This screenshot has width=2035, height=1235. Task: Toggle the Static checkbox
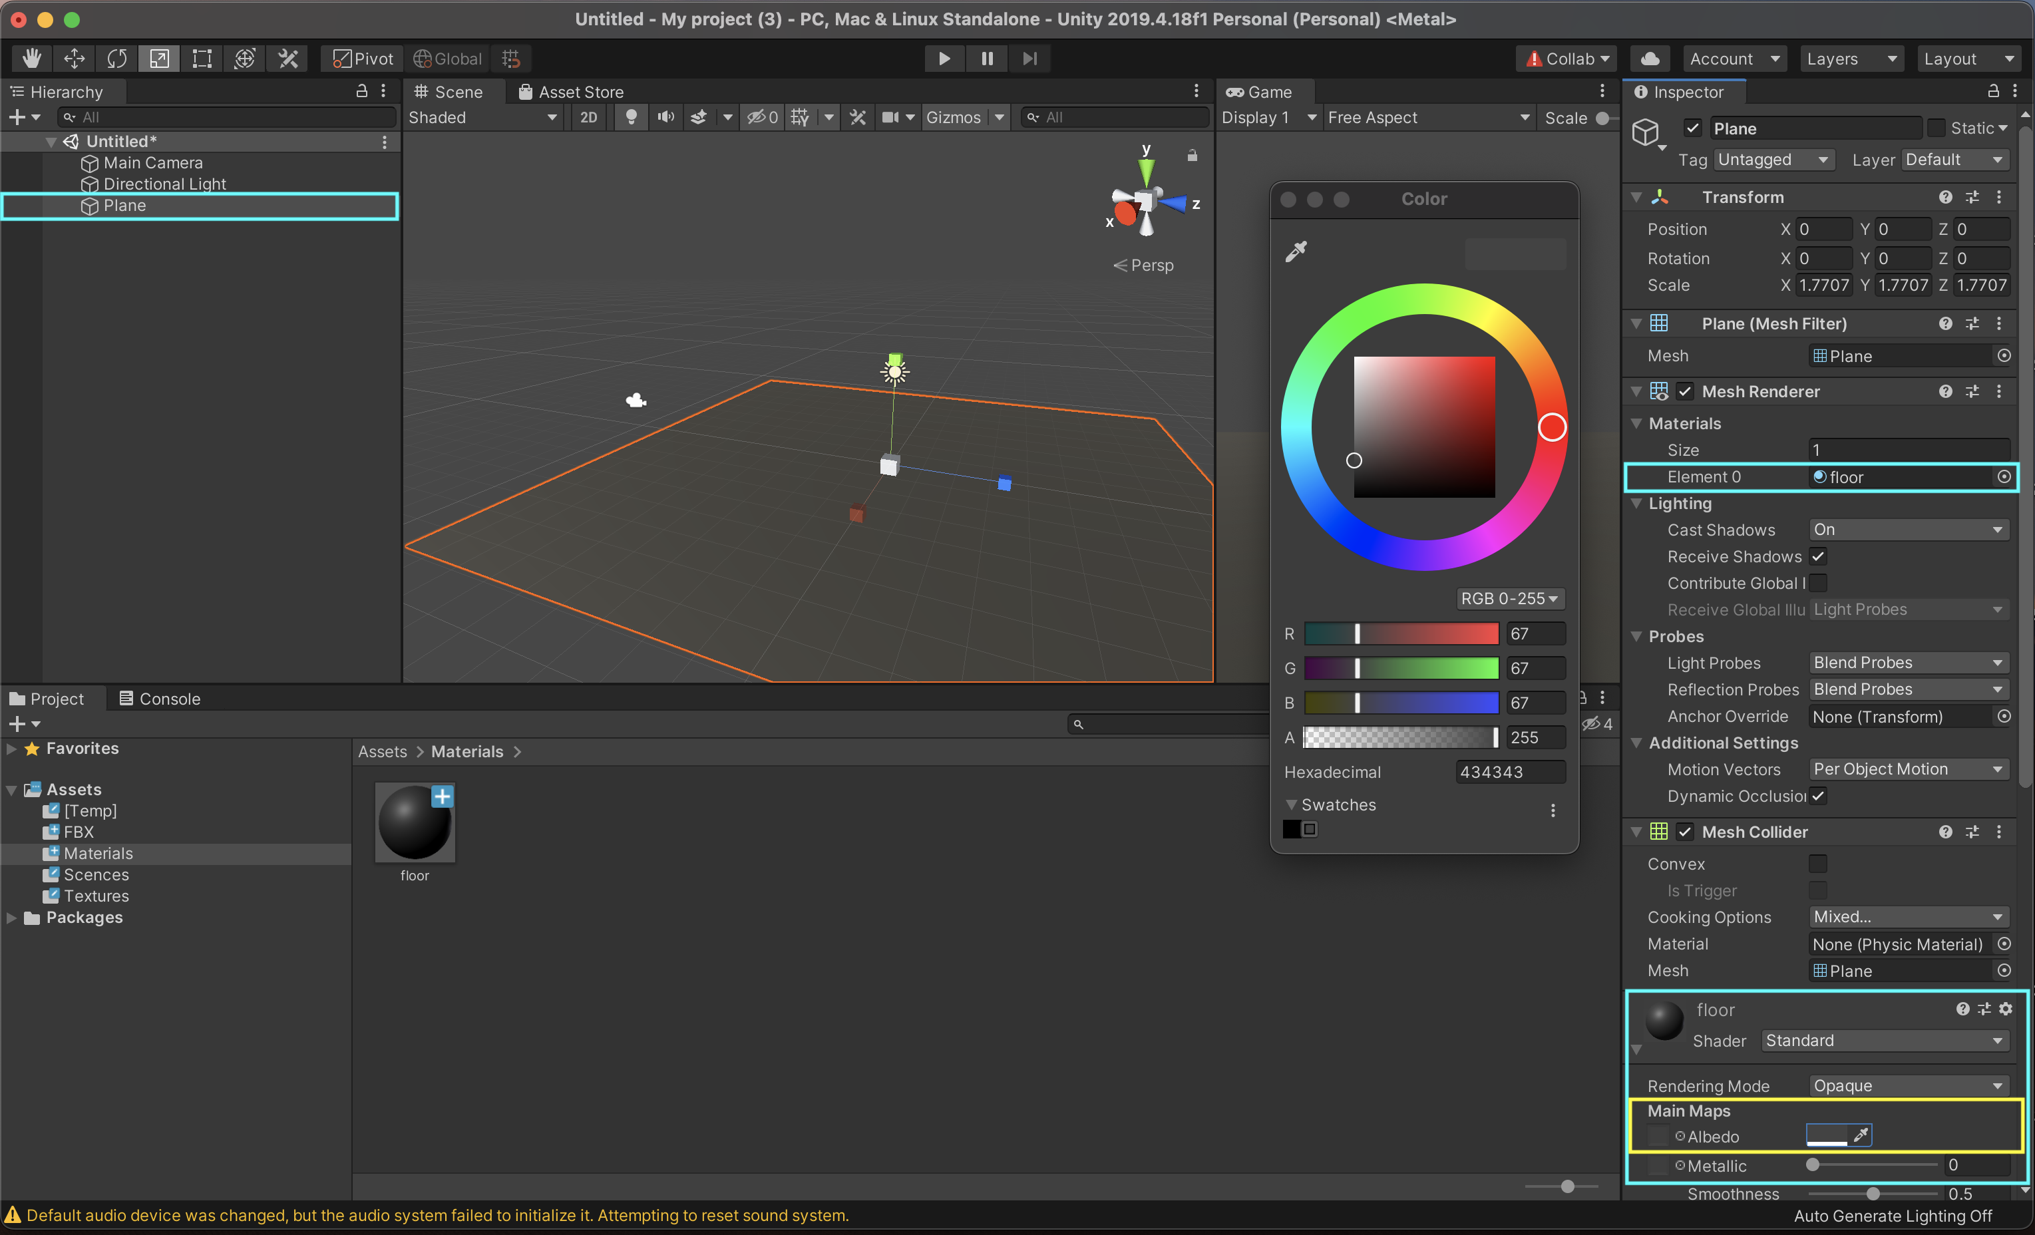click(1936, 128)
